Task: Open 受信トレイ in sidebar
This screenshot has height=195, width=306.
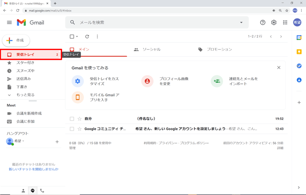Action: [x=31, y=54]
